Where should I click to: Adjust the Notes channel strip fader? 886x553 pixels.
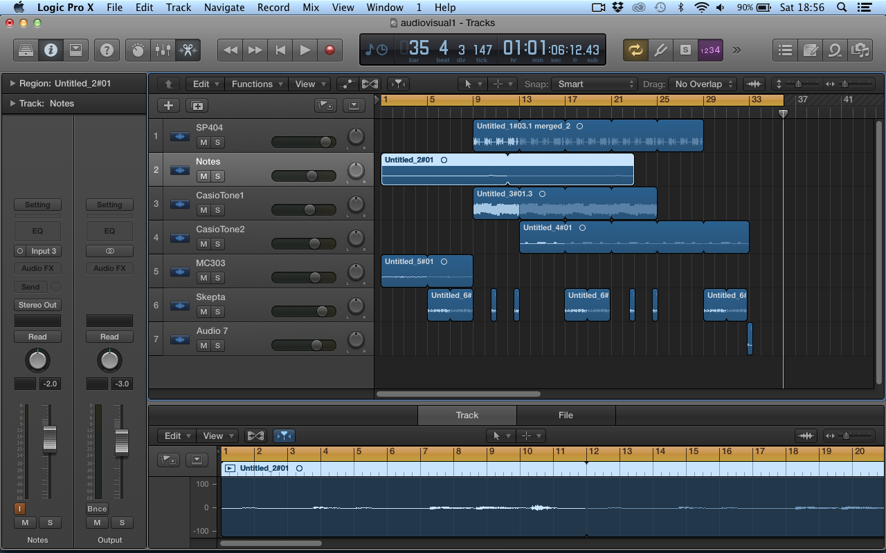(x=49, y=440)
